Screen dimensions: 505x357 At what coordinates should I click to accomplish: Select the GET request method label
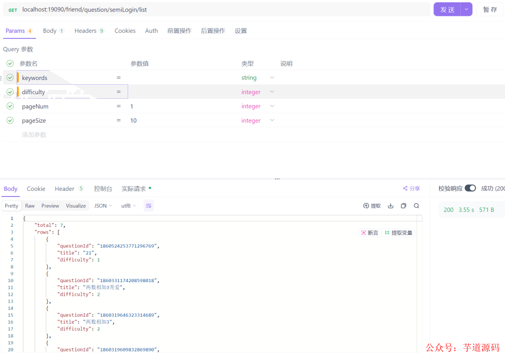pyautogui.click(x=13, y=10)
